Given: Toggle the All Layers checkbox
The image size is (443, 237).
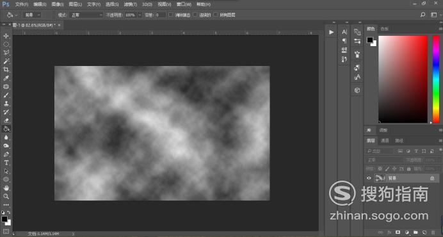Looking at the screenshot, I should [x=216, y=15].
